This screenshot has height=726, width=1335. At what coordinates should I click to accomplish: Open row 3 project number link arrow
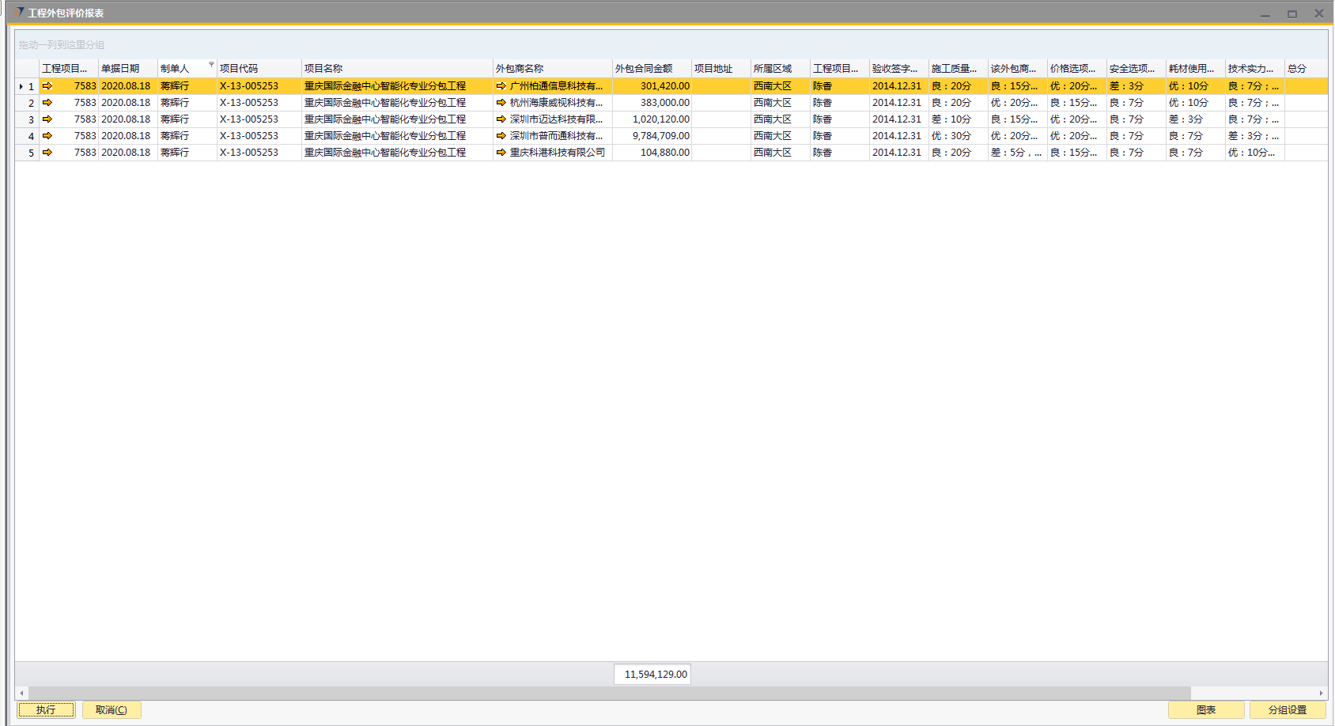click(x=47, y=119)
